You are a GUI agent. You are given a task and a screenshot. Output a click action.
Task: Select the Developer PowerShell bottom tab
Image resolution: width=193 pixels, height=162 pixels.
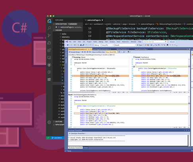pos(75,147)
